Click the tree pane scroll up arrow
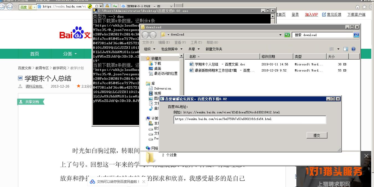The image size is (374, 187). [x=182, y=56]
